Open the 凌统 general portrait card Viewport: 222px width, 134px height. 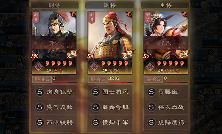(x=110, y=43)
